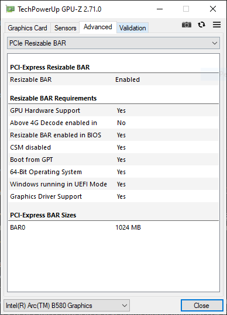
Task: Click the PCI-Express Resizable BAR heading
Action: [50, 67]
